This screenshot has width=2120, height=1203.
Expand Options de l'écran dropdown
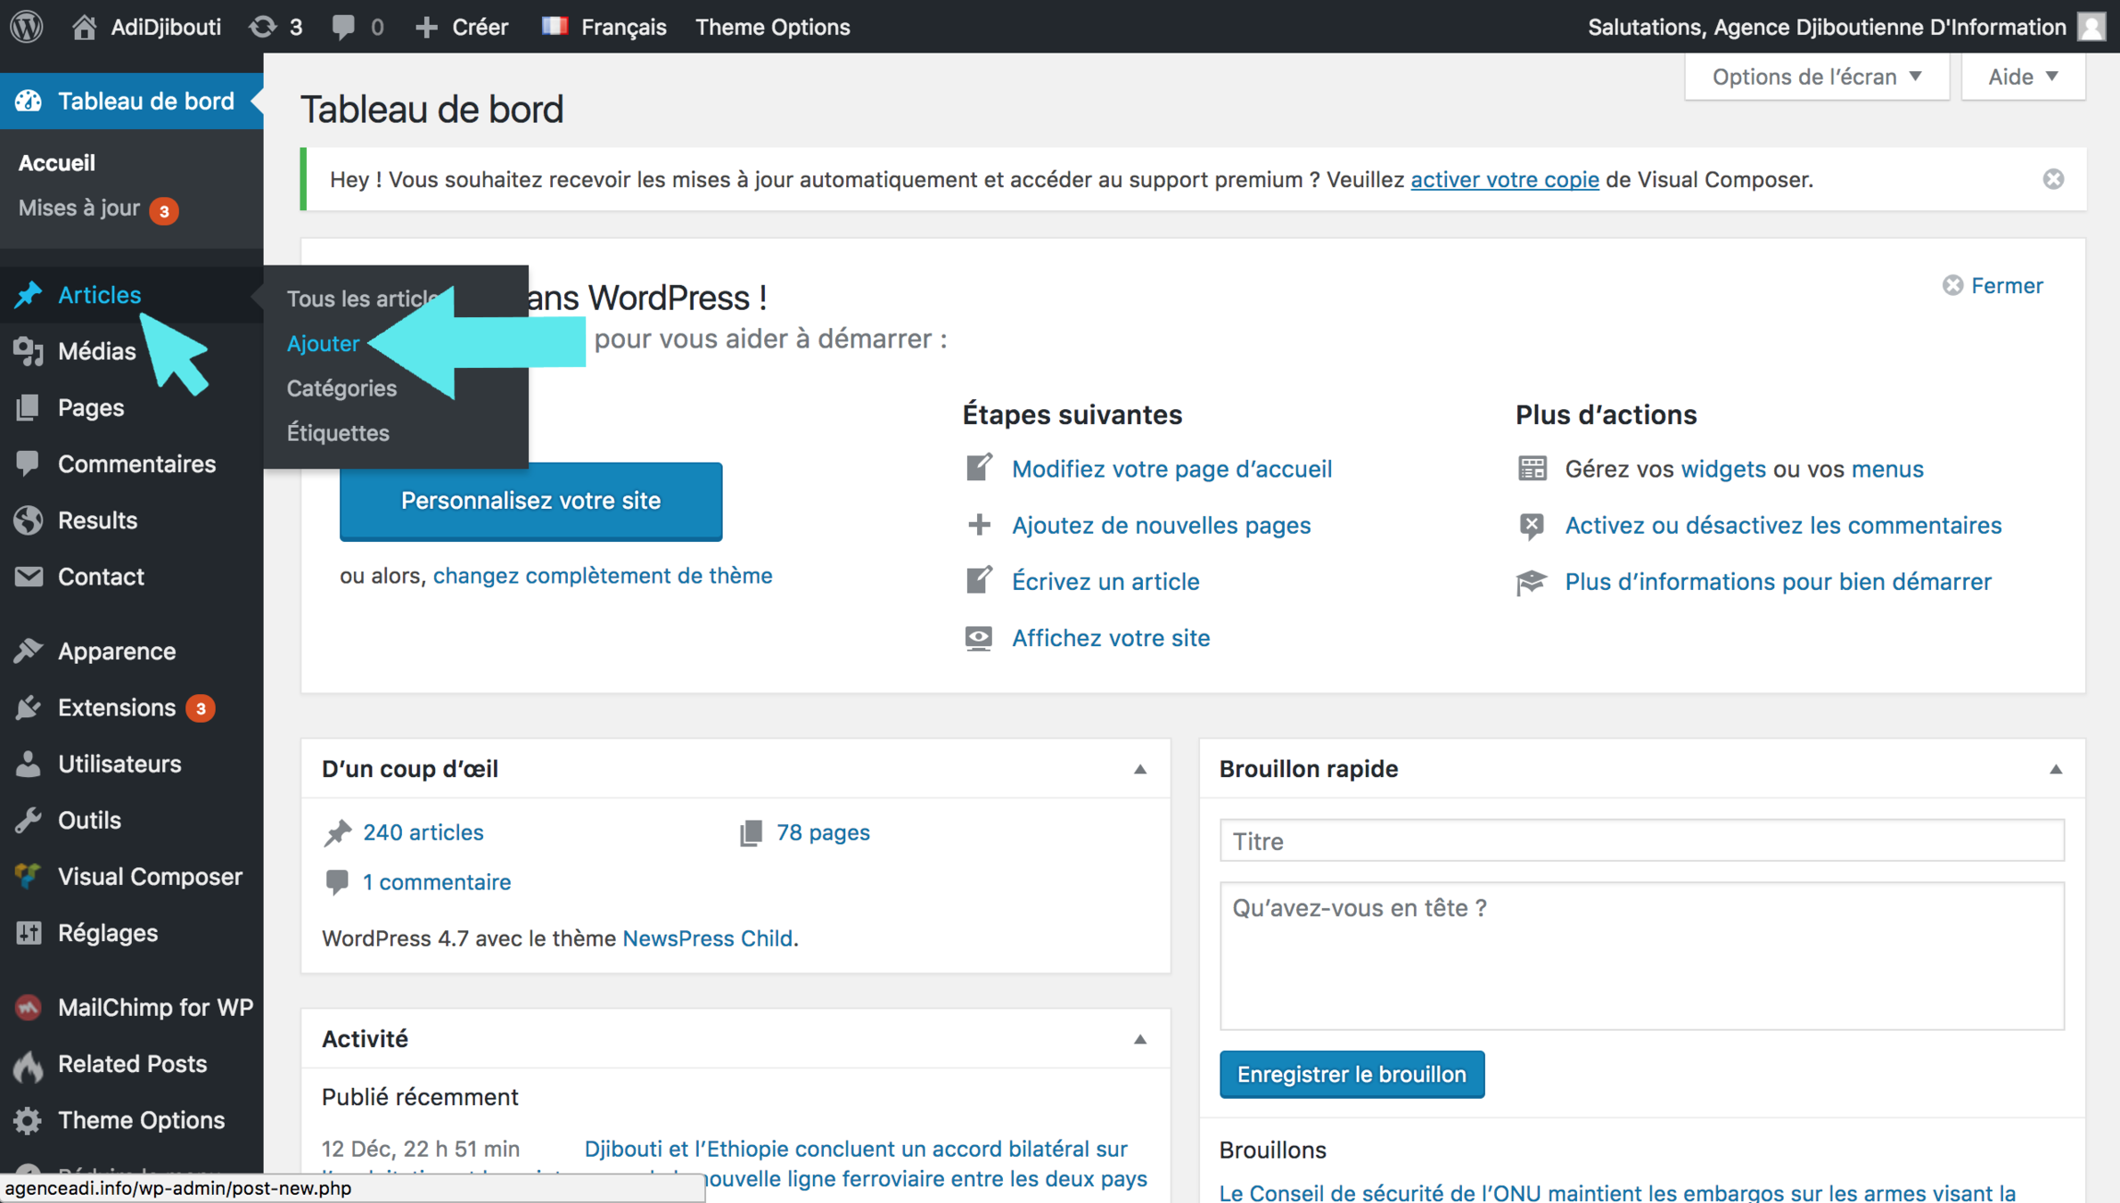(x=1816, y=77)
